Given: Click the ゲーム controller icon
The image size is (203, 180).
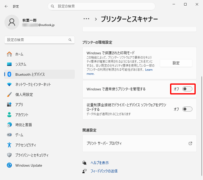Looking at the screenshot, I should click(9, 135).
